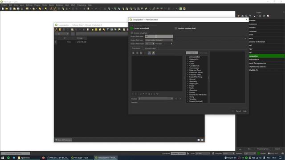Switch attribute table to table view icon

[x=202, y=140]
